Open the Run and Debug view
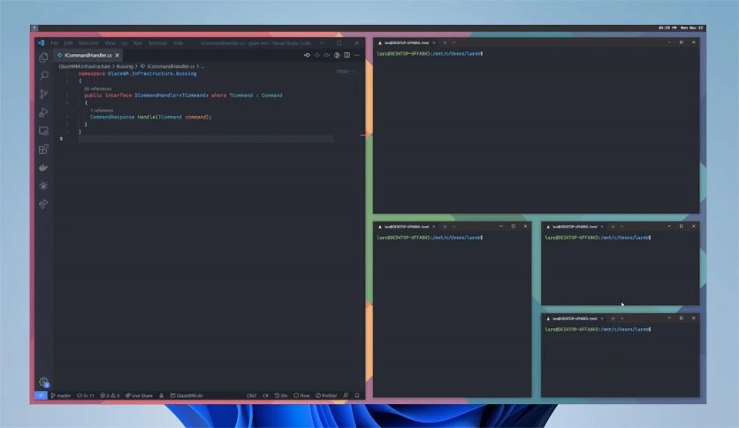 (44, 112)
